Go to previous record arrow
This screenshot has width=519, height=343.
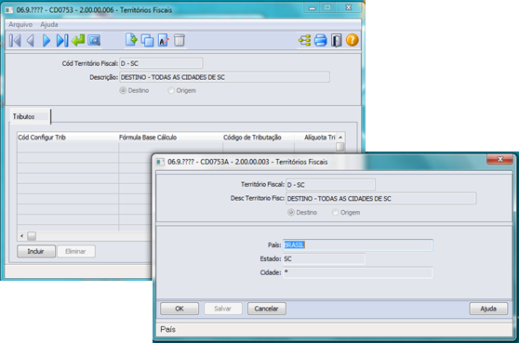pos(31,41)
